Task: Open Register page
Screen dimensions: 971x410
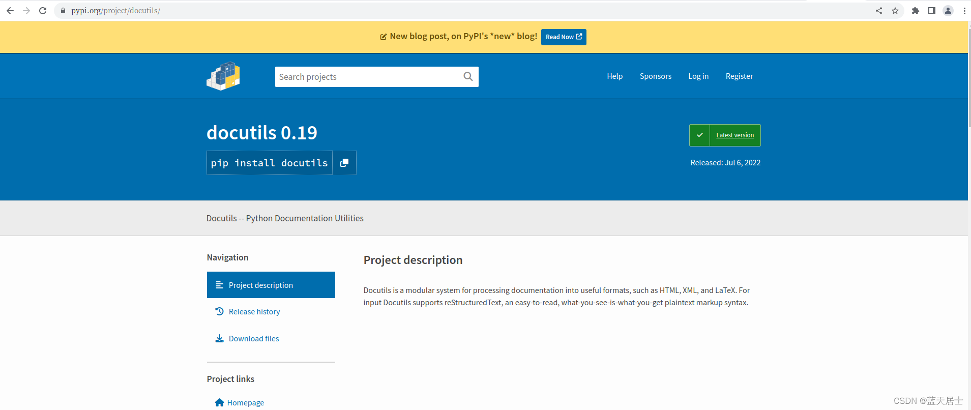Action: [739, 76]
